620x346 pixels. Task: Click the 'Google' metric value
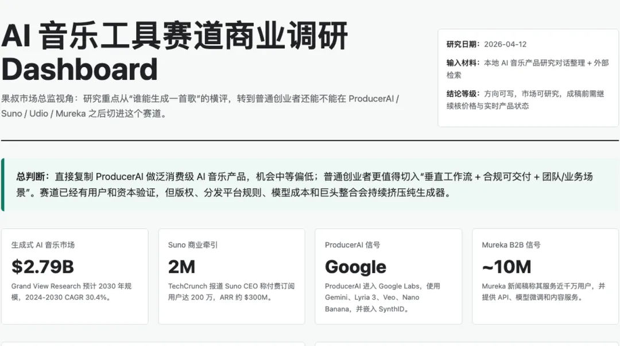[355, 267]
